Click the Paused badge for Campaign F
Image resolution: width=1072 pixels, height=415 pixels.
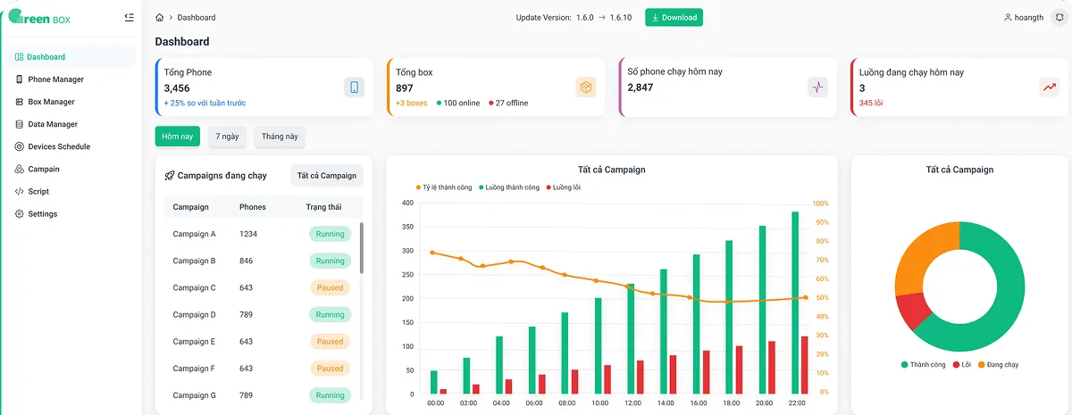point(330,368)
